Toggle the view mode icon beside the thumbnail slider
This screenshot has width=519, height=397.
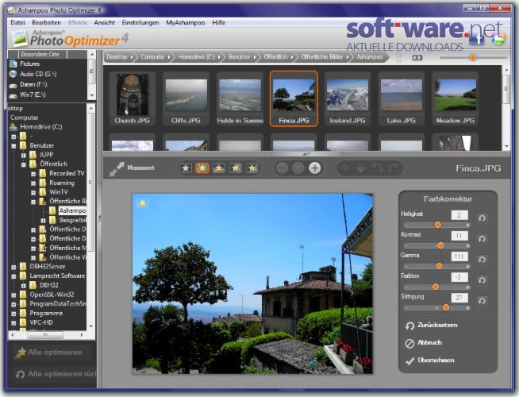tap(417, 58)
